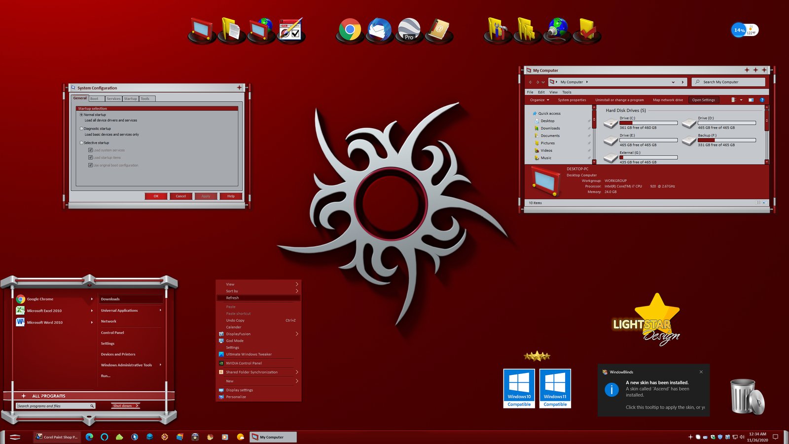Click the WindowBlinds notification to apply skin

point(653,390)
